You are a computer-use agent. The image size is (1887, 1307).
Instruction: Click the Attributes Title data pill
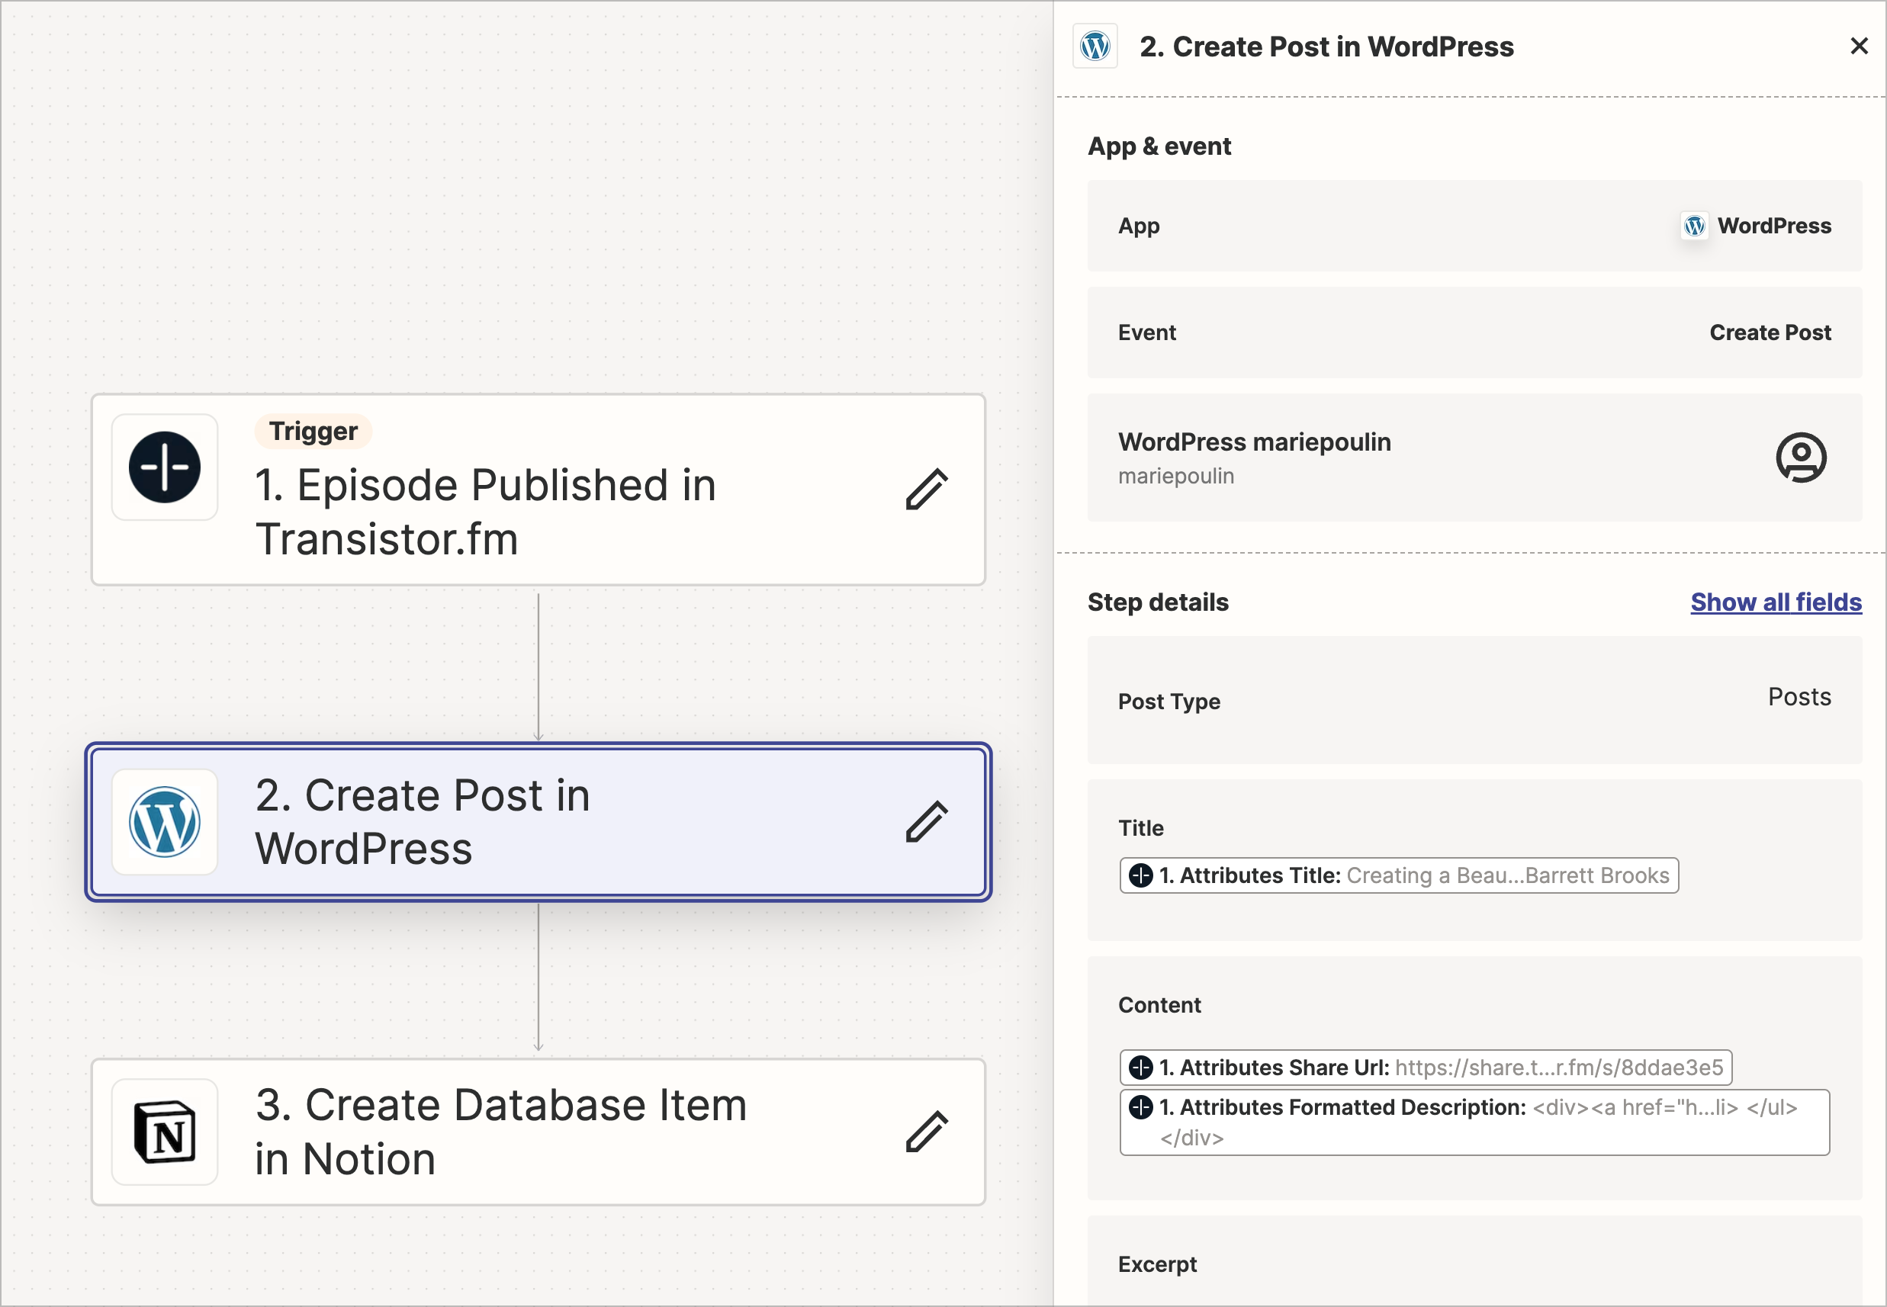1399,875
